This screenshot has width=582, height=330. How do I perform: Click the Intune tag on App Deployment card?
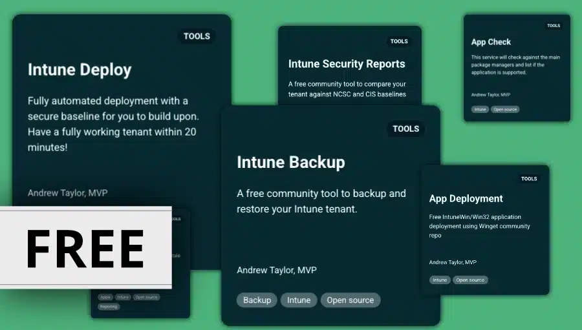(x=440, y=280)
